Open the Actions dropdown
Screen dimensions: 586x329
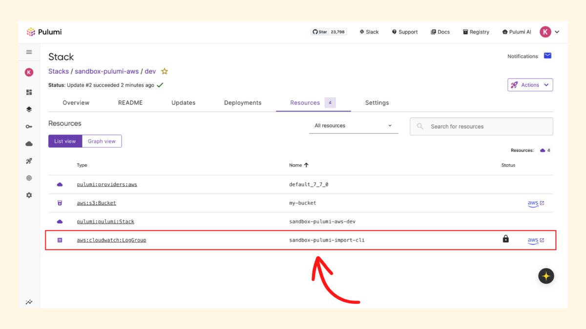tap(530, 85)
